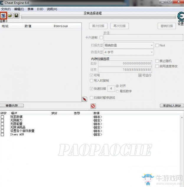The image size is (184, 187).
Task: Clear address list with red stop icon
Action: (x=93, y=106)
